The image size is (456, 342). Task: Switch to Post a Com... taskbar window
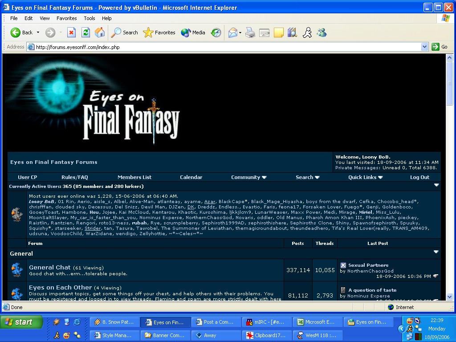[216, 322]
